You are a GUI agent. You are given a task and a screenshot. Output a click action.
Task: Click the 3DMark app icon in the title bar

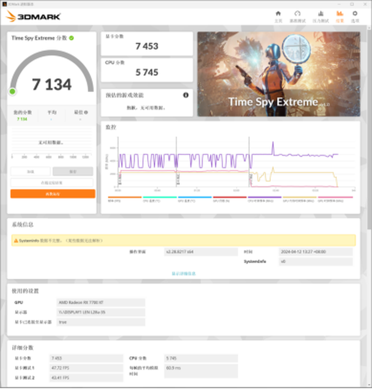coord(4,4)
